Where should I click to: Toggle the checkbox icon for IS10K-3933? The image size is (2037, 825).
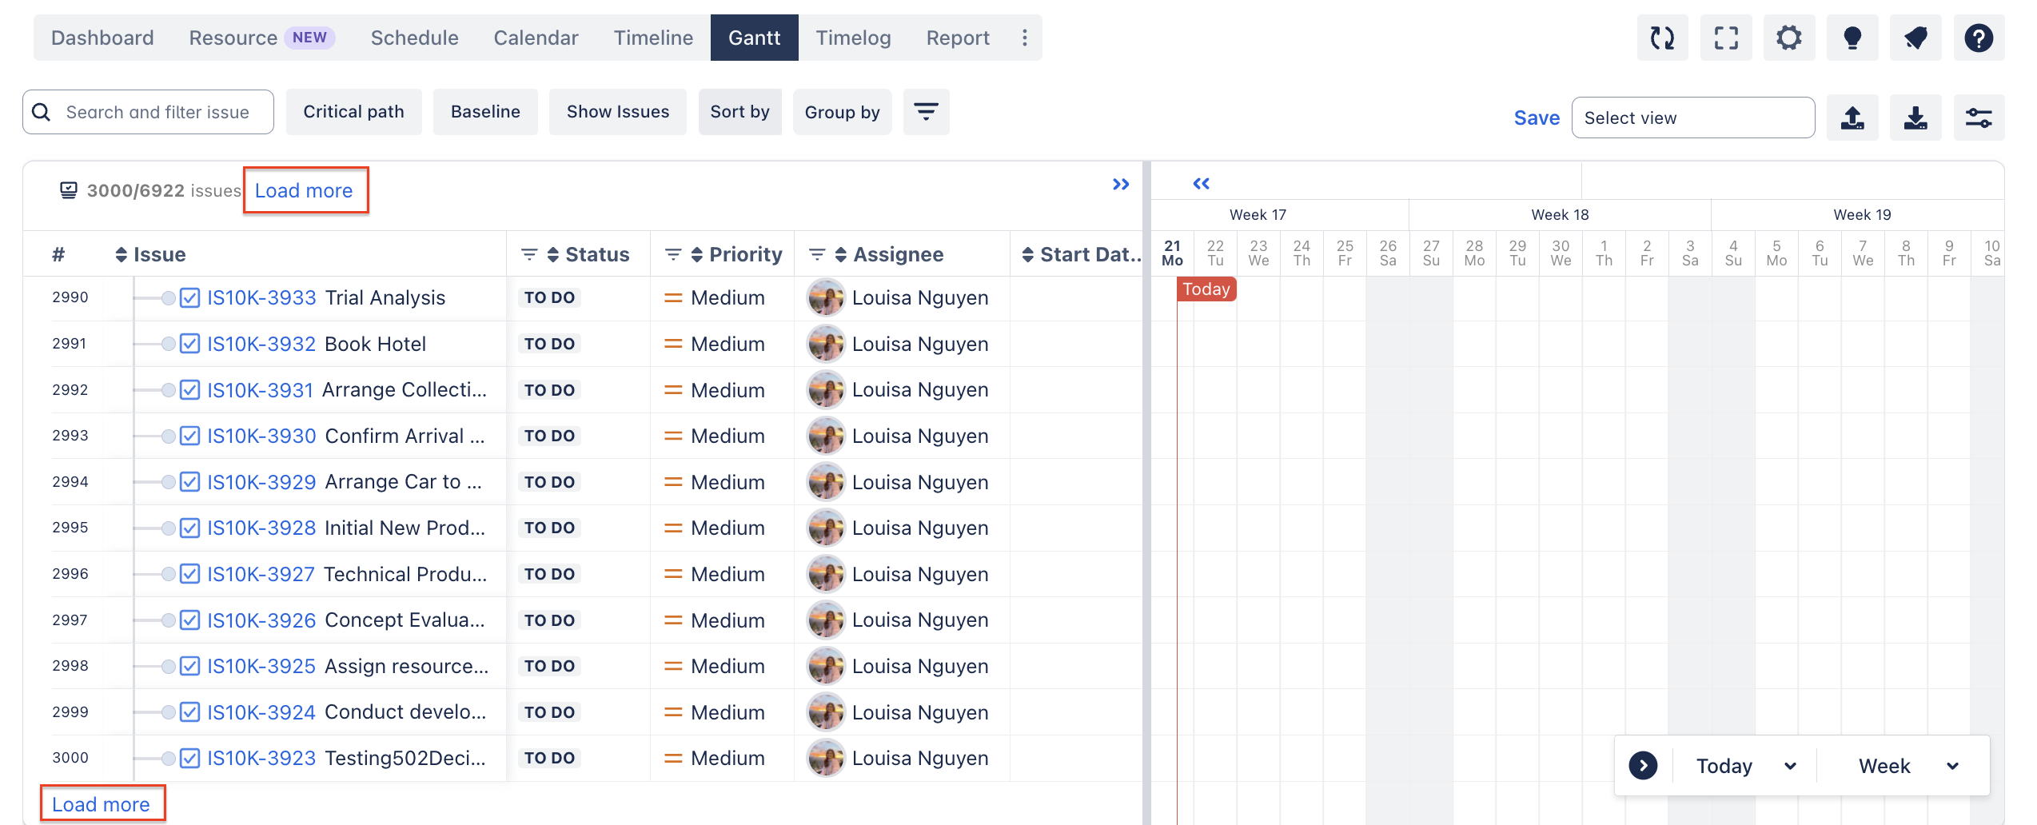click(x=189, y=298)
